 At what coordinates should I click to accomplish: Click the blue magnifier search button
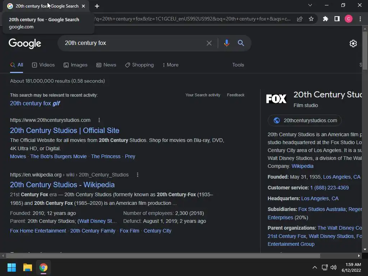(241, 43)
